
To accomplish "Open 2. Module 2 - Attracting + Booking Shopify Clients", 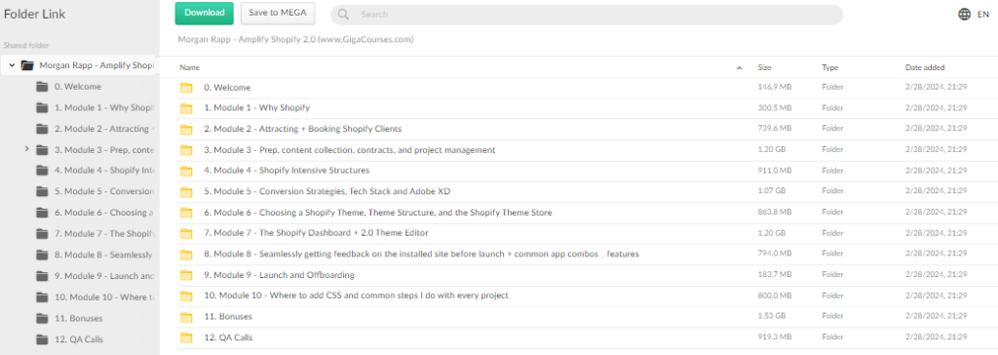I will click(x=302, y=130).
